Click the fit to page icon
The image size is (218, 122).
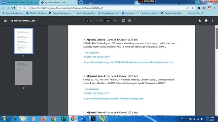coord(123,21)
